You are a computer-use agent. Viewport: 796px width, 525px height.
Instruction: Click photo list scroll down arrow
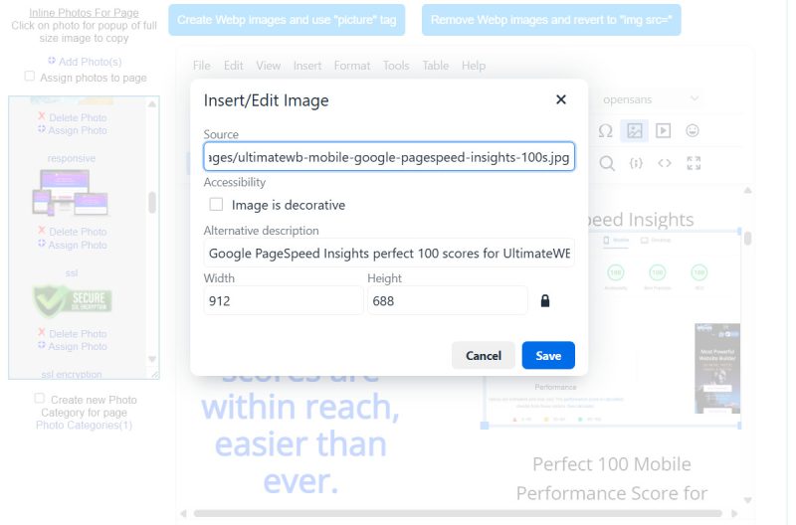pos(152,359)
